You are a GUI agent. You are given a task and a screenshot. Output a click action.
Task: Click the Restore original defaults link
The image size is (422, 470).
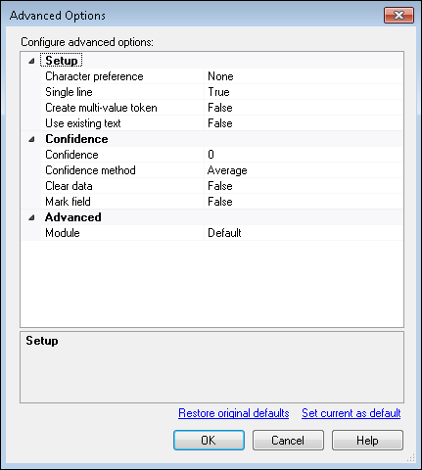coord(234,413)
